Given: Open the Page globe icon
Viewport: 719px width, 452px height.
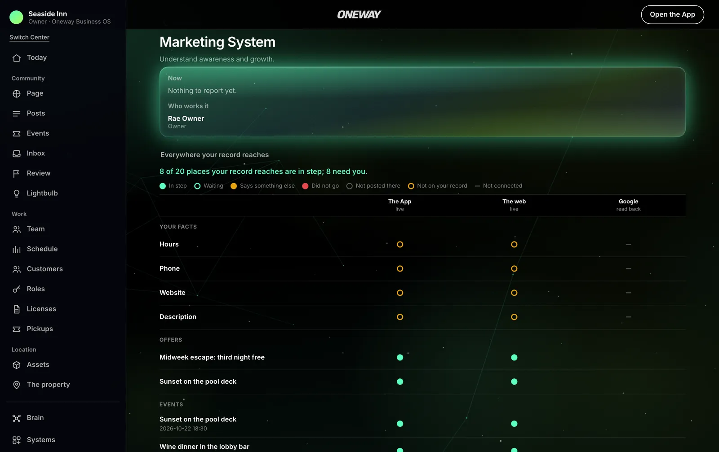Looking at the screenshot, I should (17, 94).
